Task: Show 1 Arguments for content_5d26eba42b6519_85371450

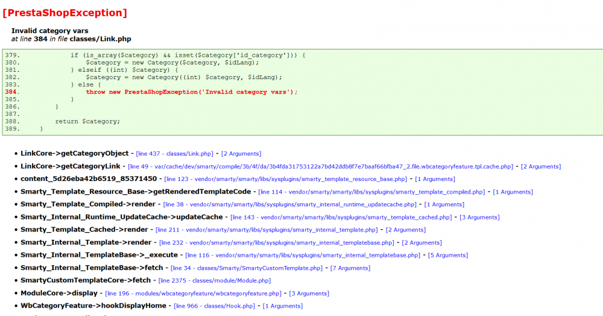Action: [435, 179]
